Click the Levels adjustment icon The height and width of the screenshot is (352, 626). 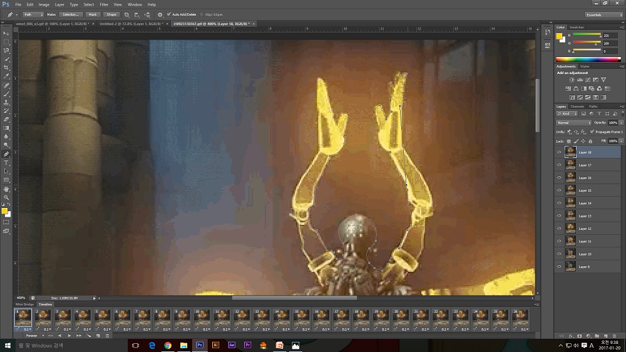580,80
